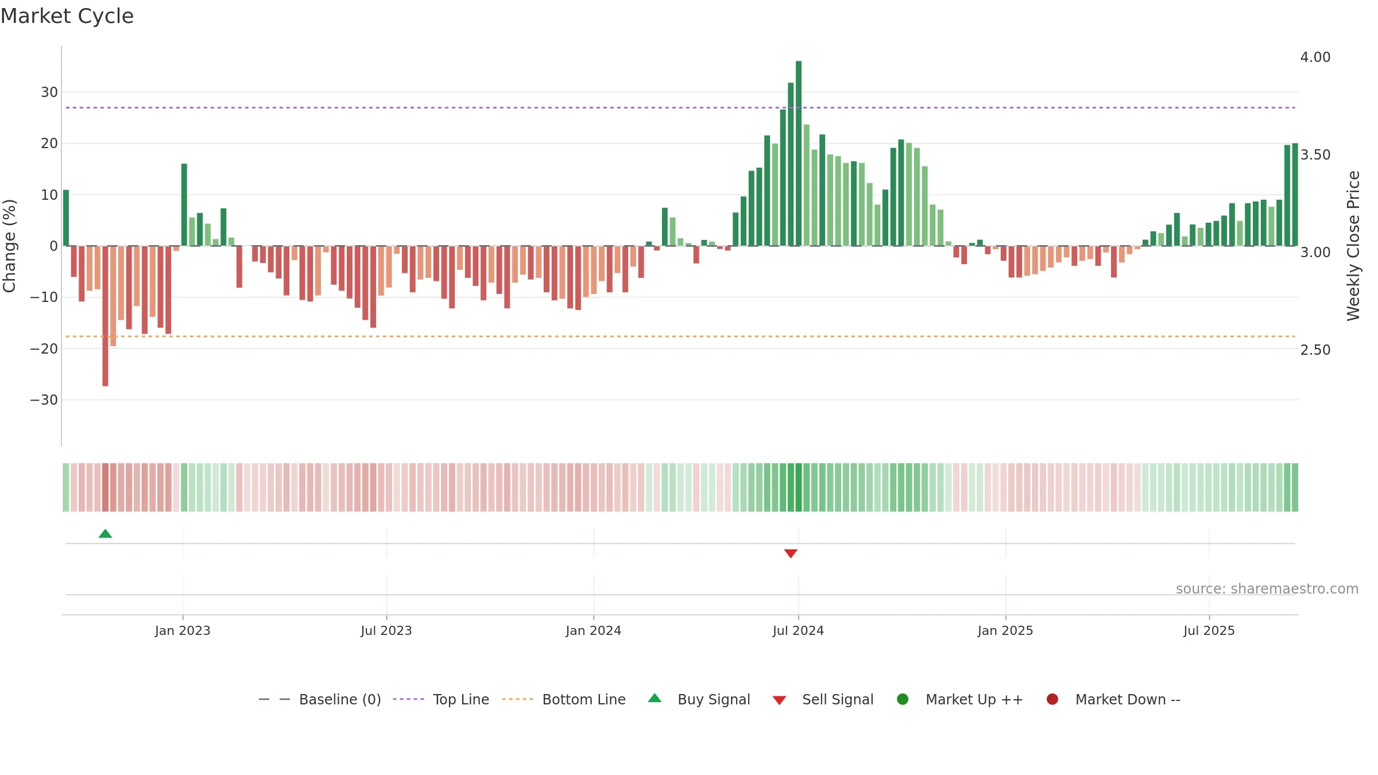Click the green Buy Signal triangle marker on timeline

tap(105, 534)
